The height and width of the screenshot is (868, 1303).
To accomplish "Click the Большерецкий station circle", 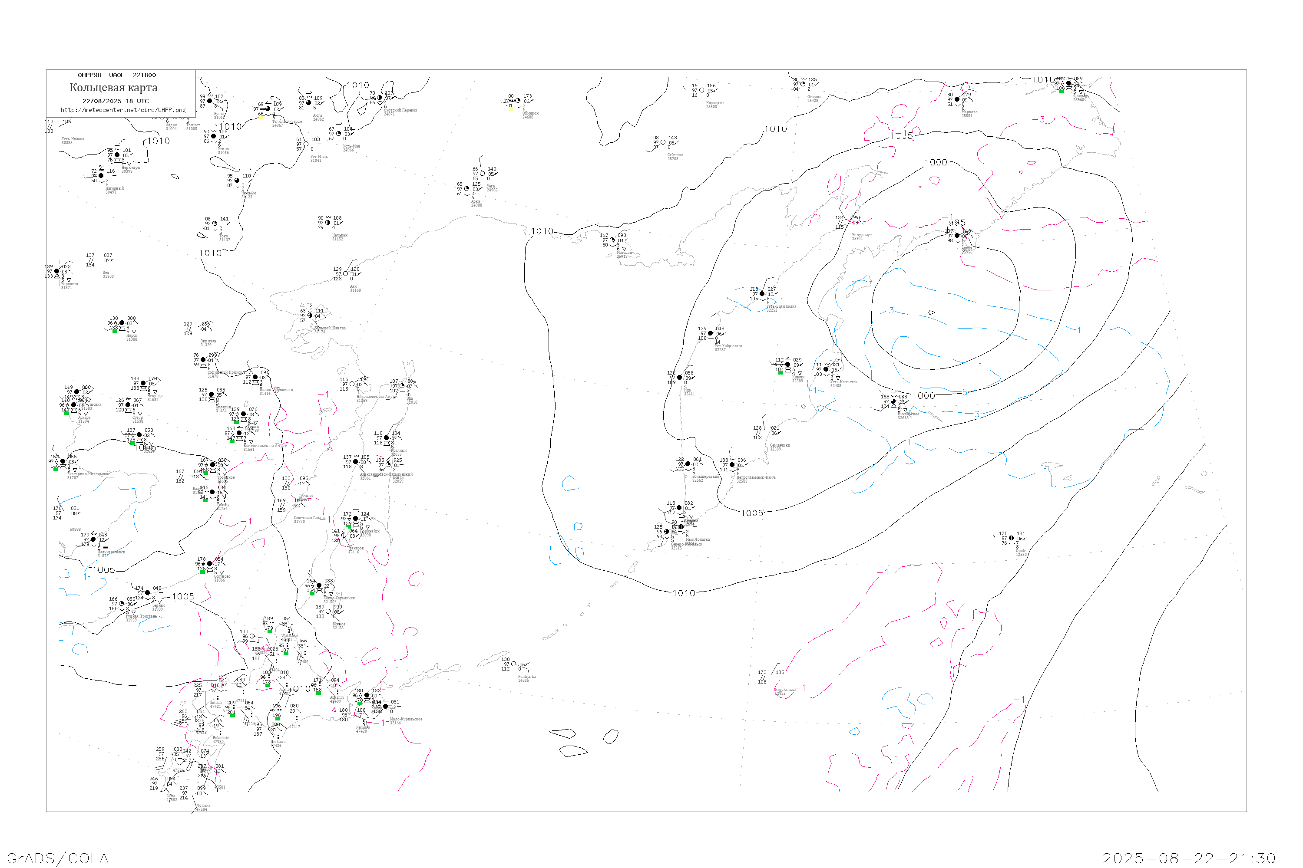I will pyautogui.click(x=688, y=464).
